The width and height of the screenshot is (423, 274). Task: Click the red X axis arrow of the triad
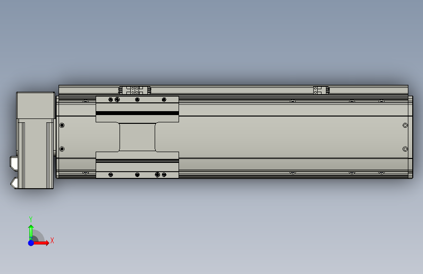tap(41, 243)
